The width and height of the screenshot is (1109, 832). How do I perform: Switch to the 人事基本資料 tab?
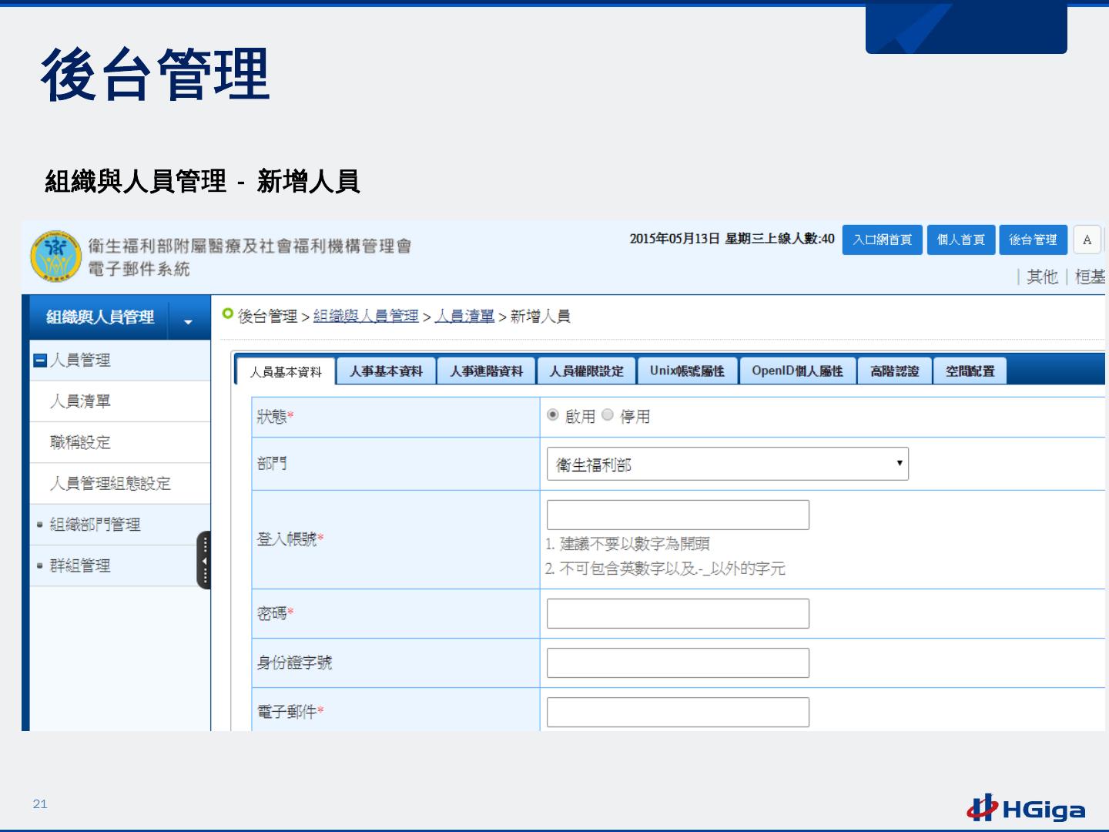387,371
